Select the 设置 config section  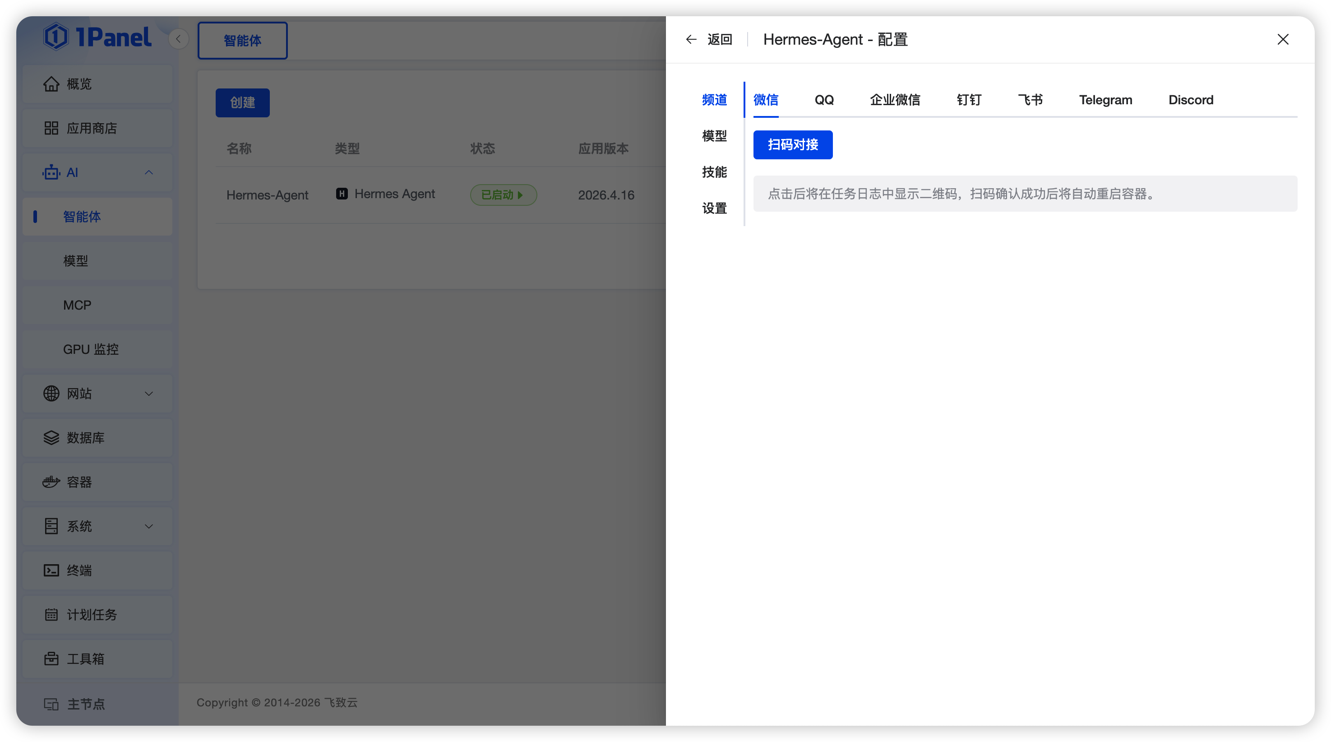(x=714, y=208)
